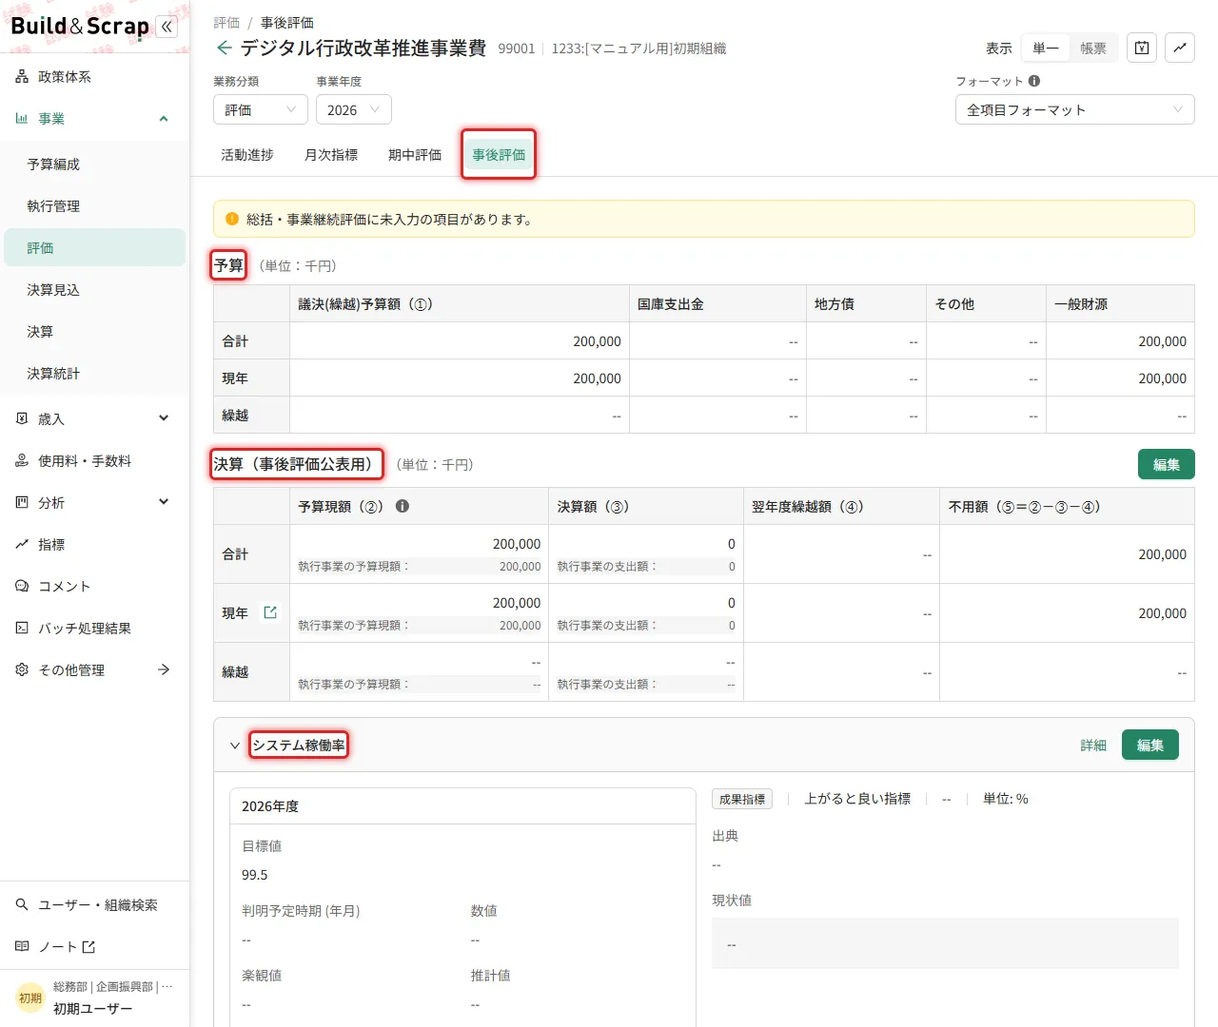Open the 現年 external link icon

point(270,612)
